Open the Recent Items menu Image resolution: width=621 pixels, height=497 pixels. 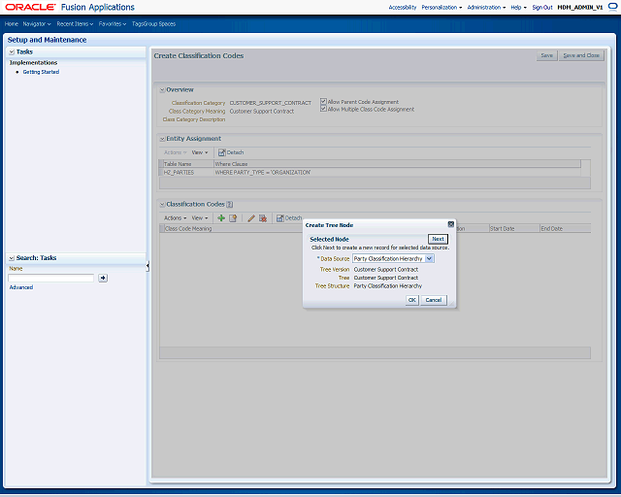tap(75, 23)
